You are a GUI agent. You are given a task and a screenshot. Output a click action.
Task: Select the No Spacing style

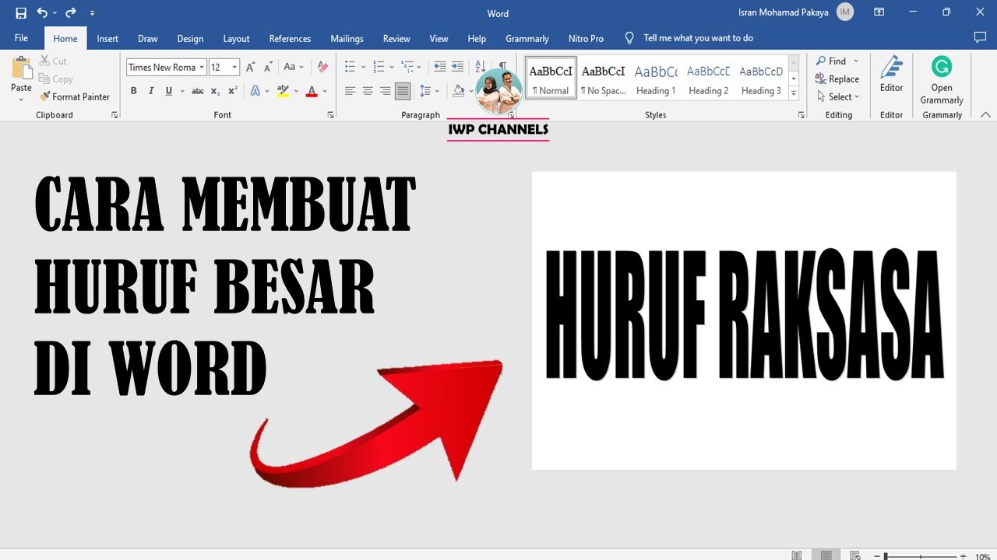coord(604,78)
